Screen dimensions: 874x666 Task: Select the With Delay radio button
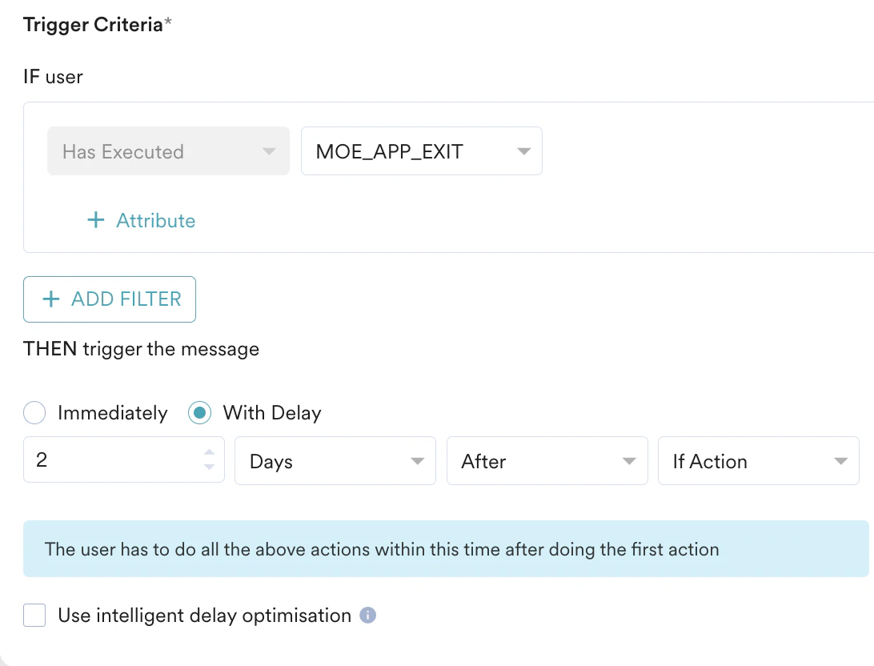[199, 413]
